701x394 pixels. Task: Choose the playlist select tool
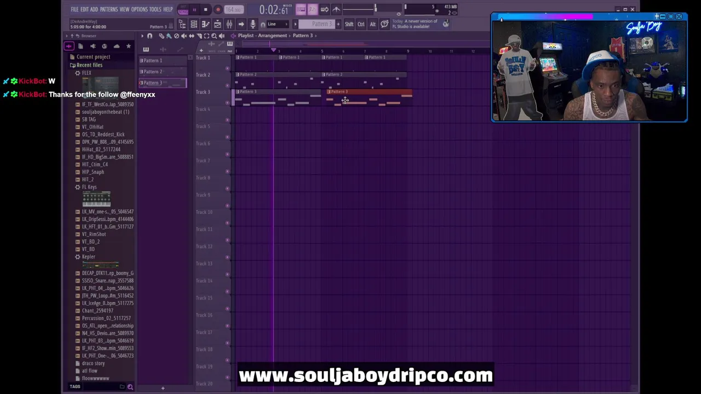click(206, 36)
